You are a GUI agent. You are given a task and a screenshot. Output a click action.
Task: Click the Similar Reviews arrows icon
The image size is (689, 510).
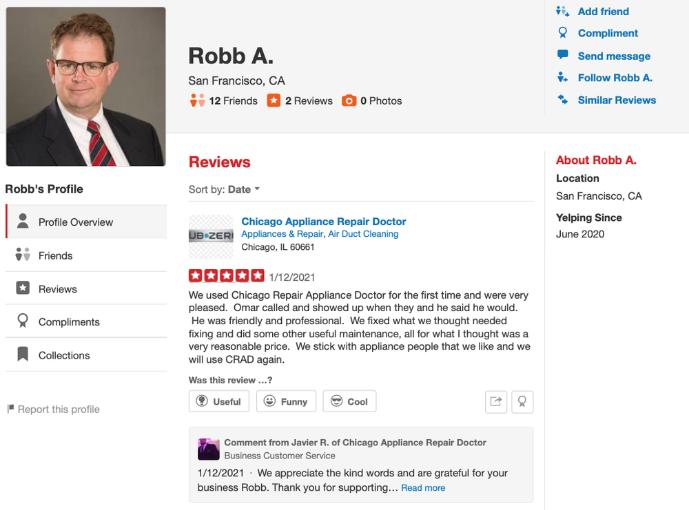click(x=563, y=100)
